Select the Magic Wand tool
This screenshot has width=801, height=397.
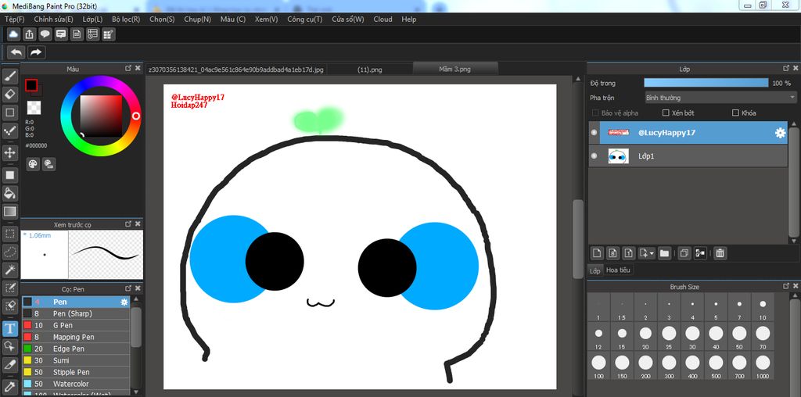9,270
